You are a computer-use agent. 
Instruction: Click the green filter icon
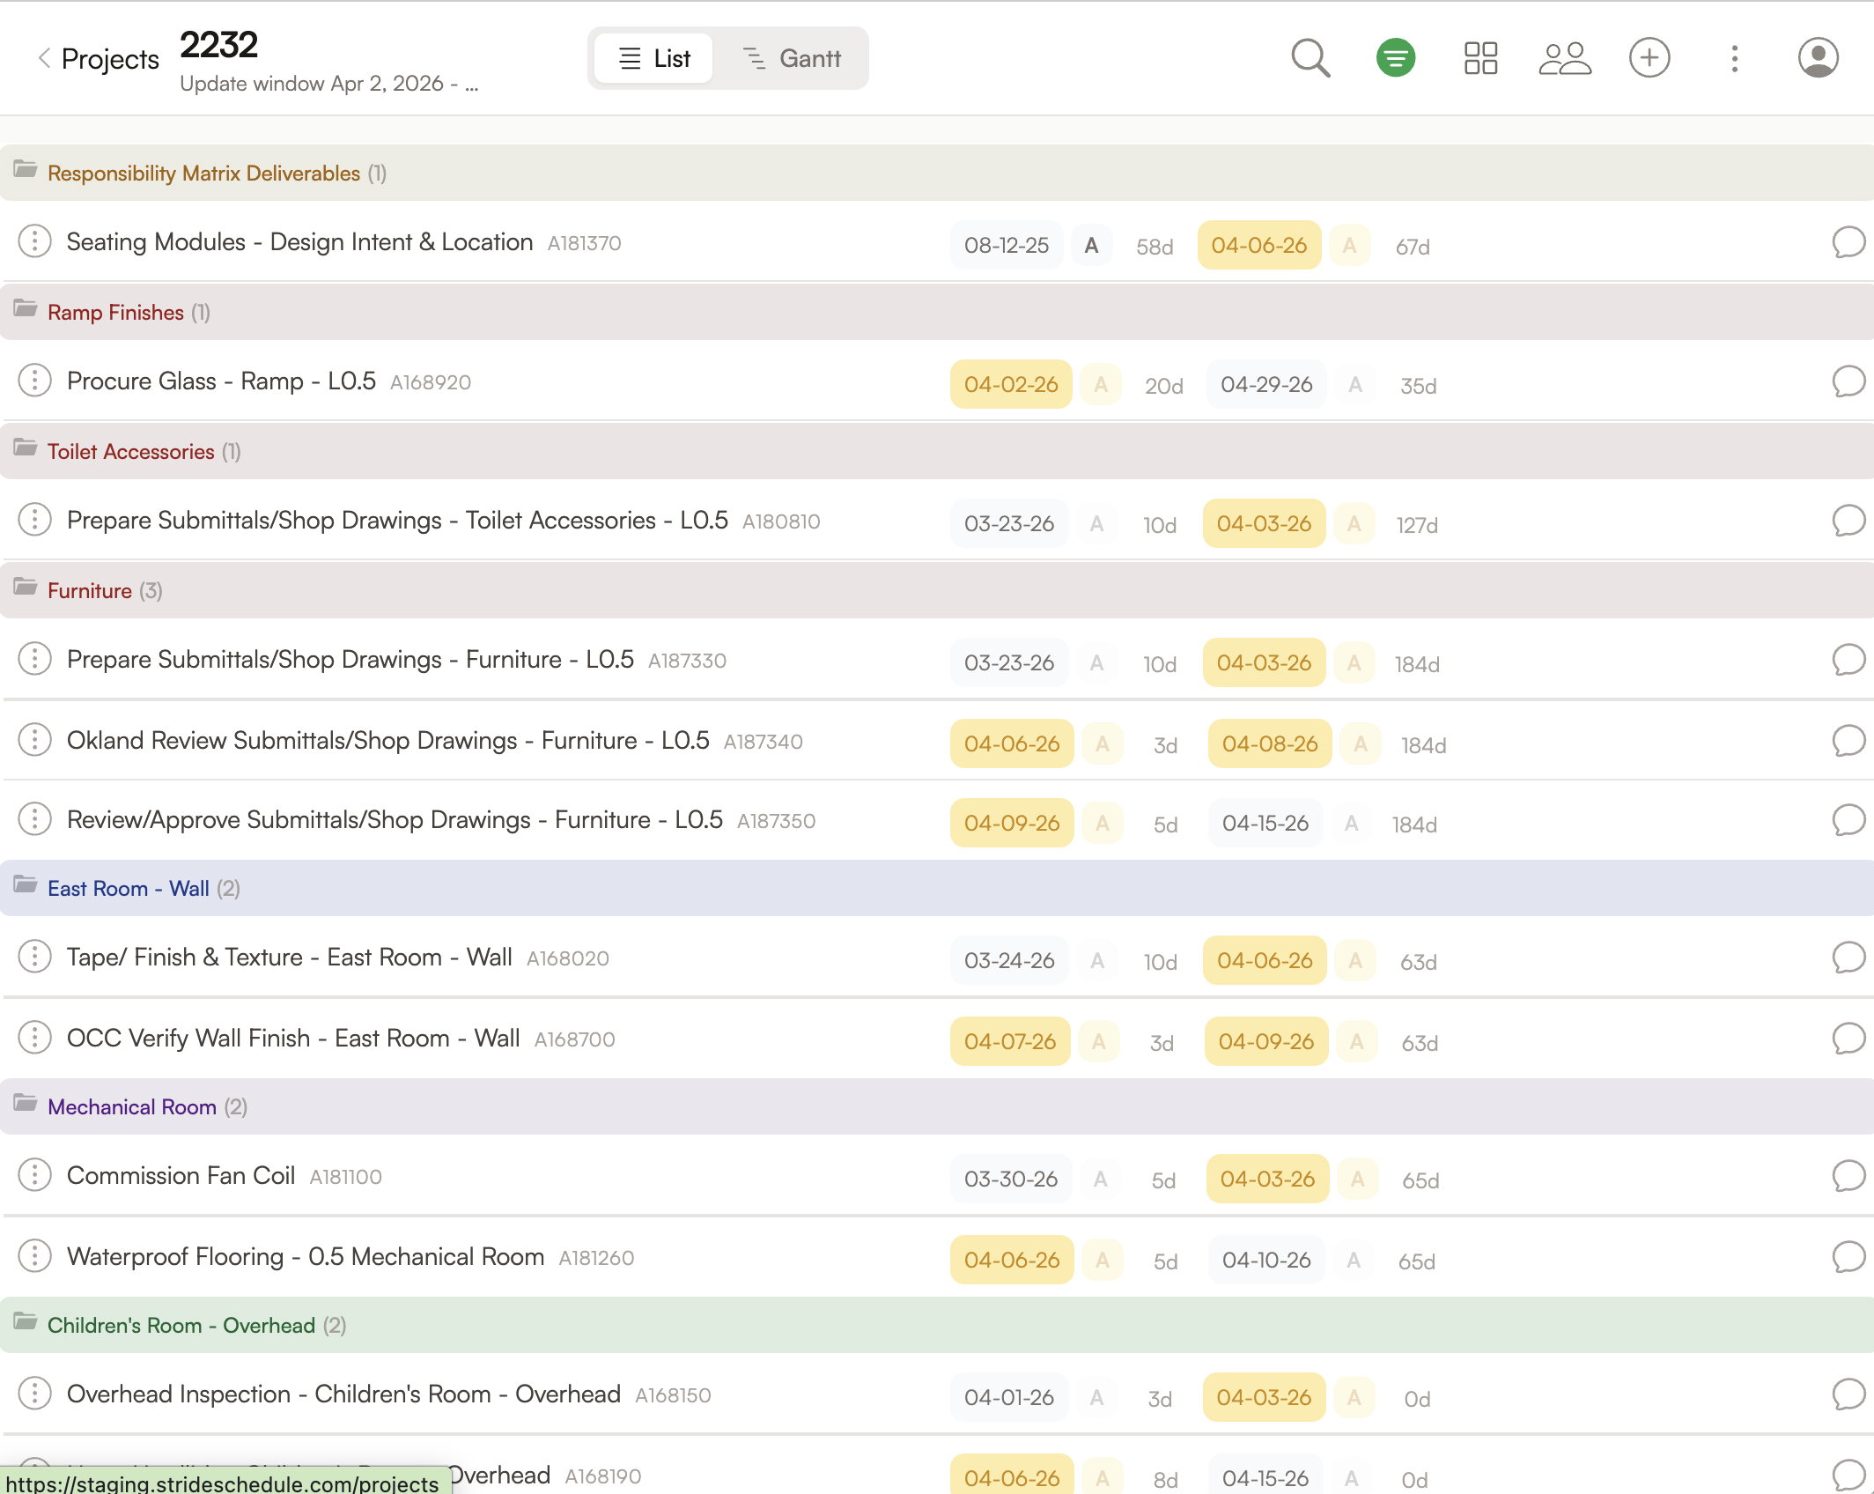[x=1395, y=59]
